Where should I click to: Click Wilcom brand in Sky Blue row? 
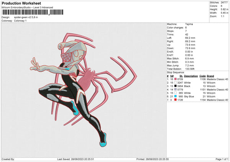(x=211, y=97)
